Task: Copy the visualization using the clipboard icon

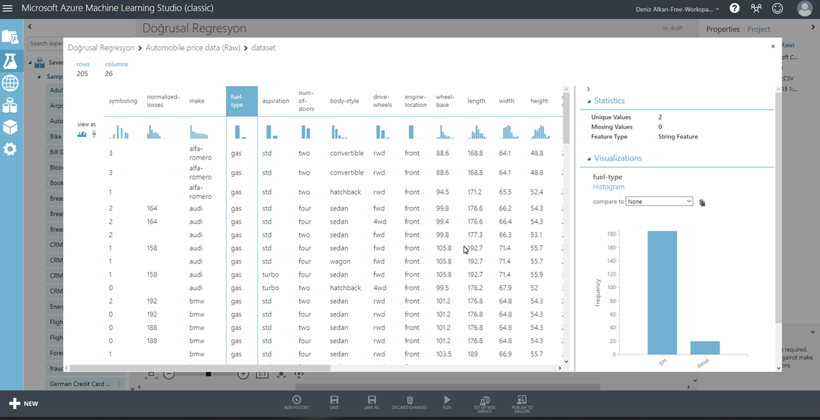Action: 702,203
